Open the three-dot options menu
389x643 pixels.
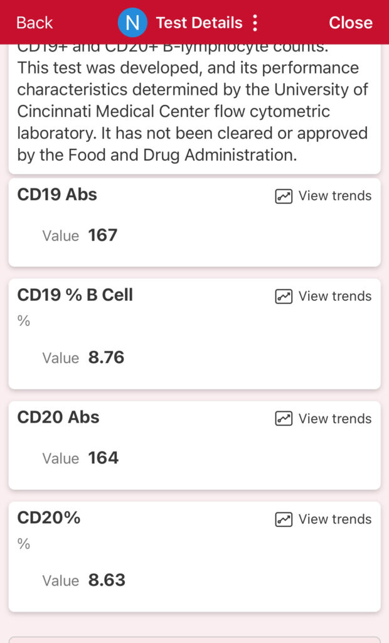255,23
